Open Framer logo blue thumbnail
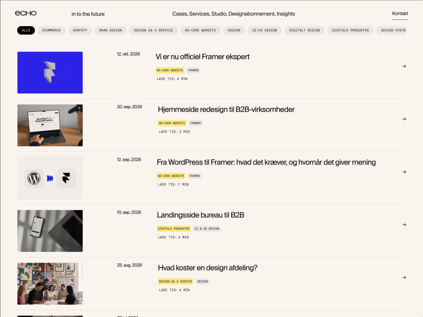423x317 pixels. 50,73
